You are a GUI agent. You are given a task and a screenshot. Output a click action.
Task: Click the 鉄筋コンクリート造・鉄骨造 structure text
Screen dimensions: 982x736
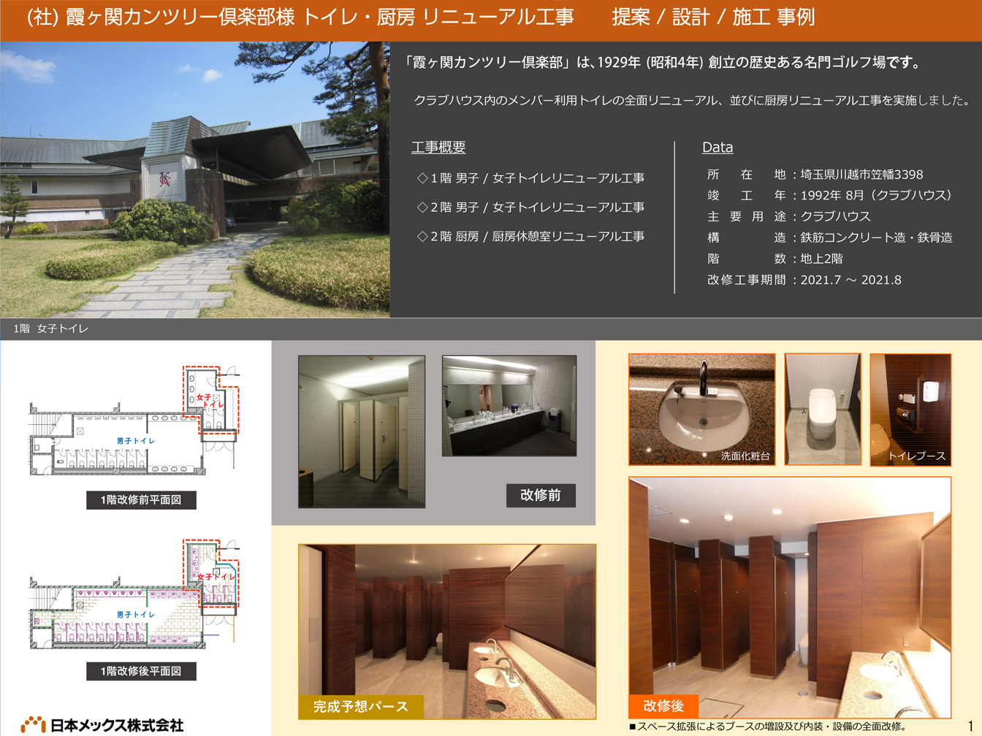pyautogui.click(x=876, y=237)
